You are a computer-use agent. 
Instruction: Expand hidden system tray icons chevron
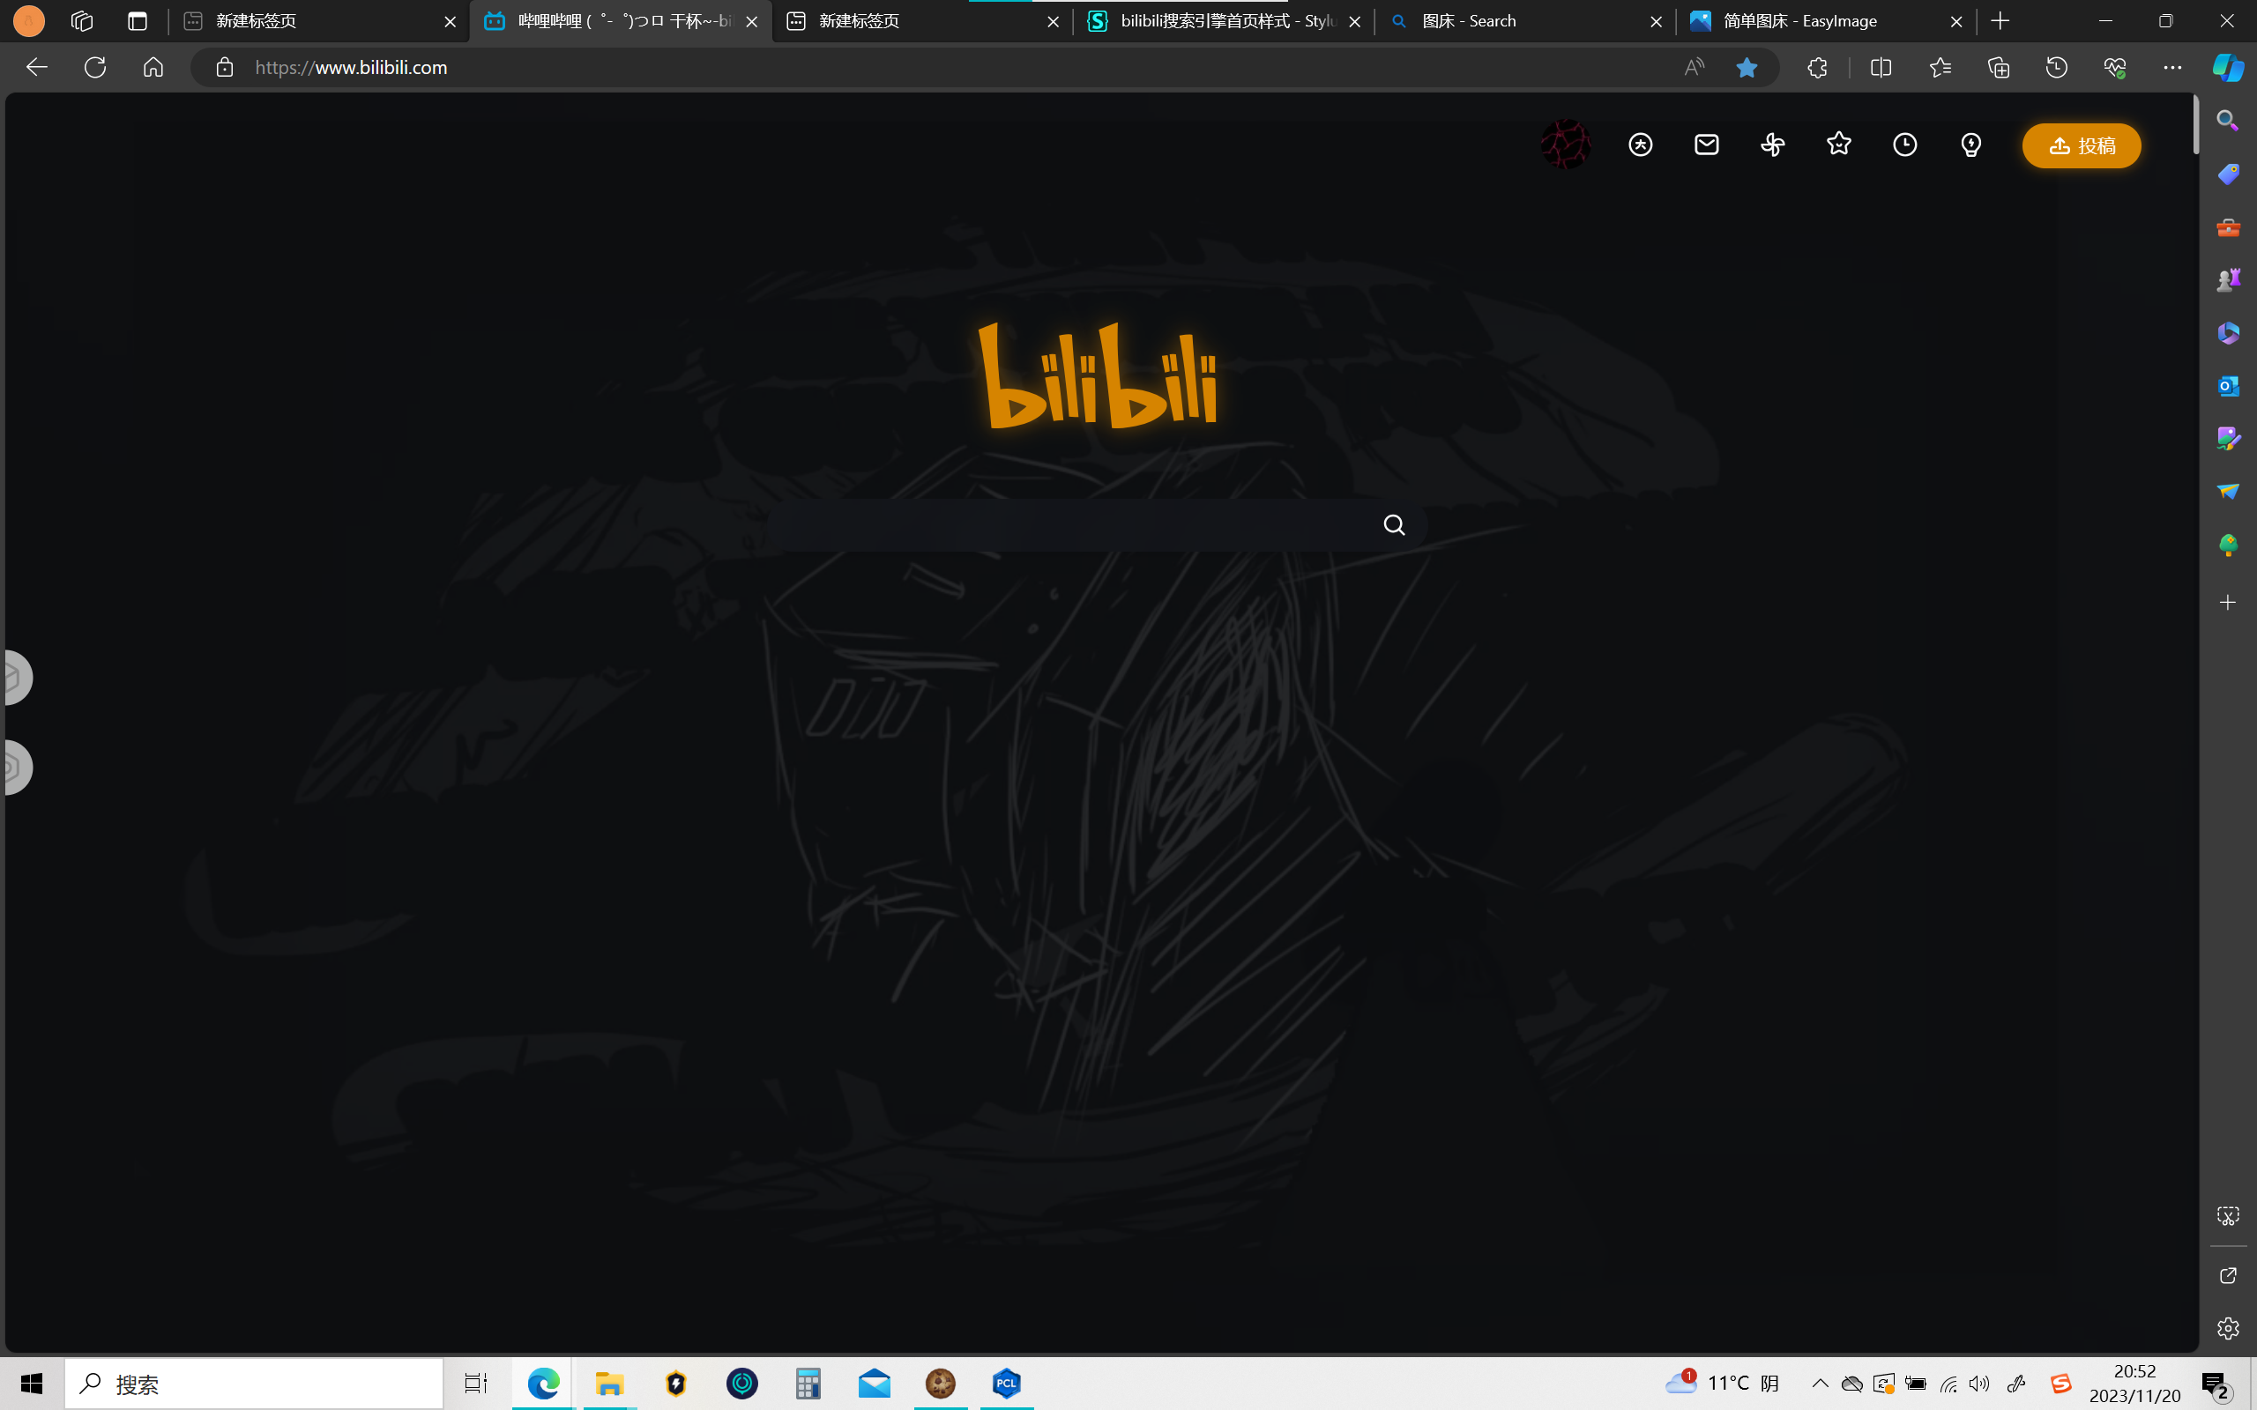click(x=1820, y=1383)
